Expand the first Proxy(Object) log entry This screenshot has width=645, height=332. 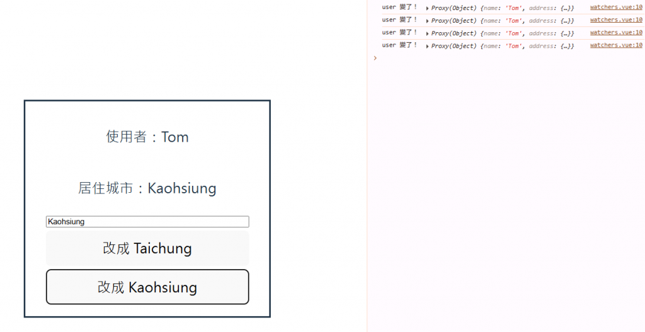pyautogui.click(x=428, y=8)
